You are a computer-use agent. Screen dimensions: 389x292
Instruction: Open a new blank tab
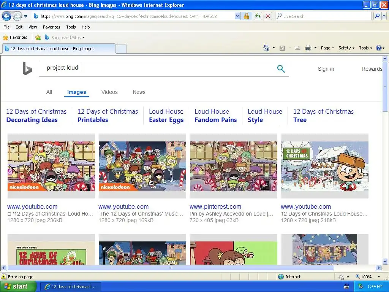coord(121,49)
